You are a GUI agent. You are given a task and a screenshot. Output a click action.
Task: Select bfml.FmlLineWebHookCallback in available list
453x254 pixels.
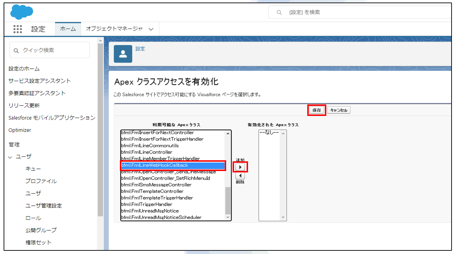[x=173, y=165]
